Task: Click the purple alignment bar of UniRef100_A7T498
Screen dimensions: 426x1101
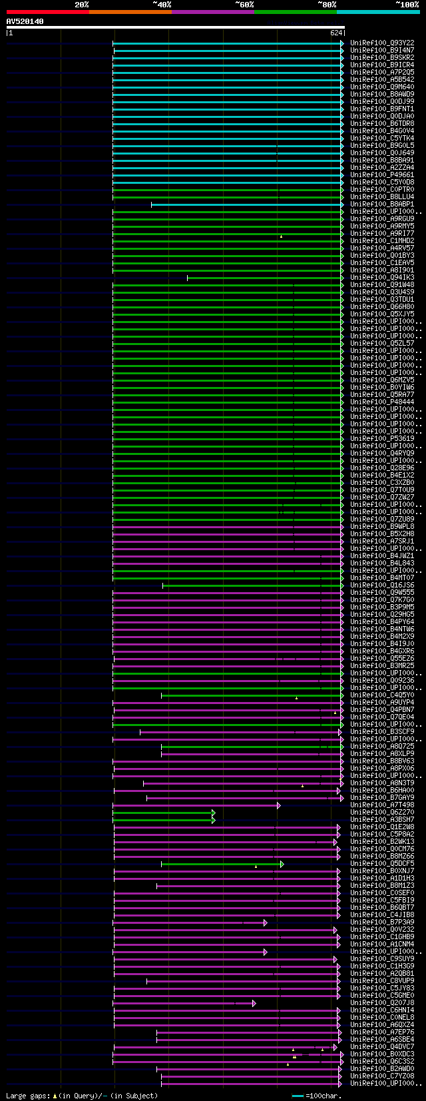Action: click(196, 805)
